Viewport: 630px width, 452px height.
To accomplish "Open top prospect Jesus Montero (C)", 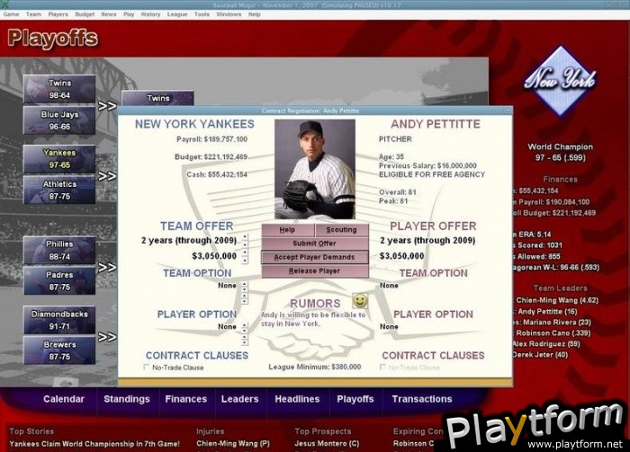I will click(x=327, y=444).
